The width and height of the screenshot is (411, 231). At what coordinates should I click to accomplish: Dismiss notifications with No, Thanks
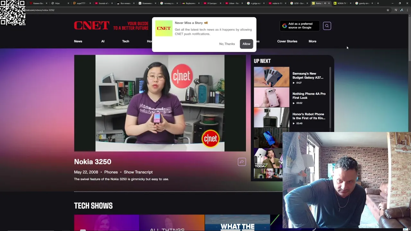227,44
